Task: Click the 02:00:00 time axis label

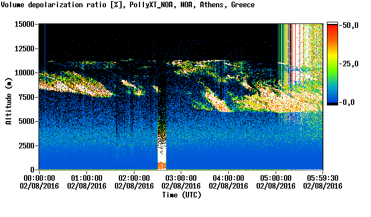Action: (x=134, y=178)
